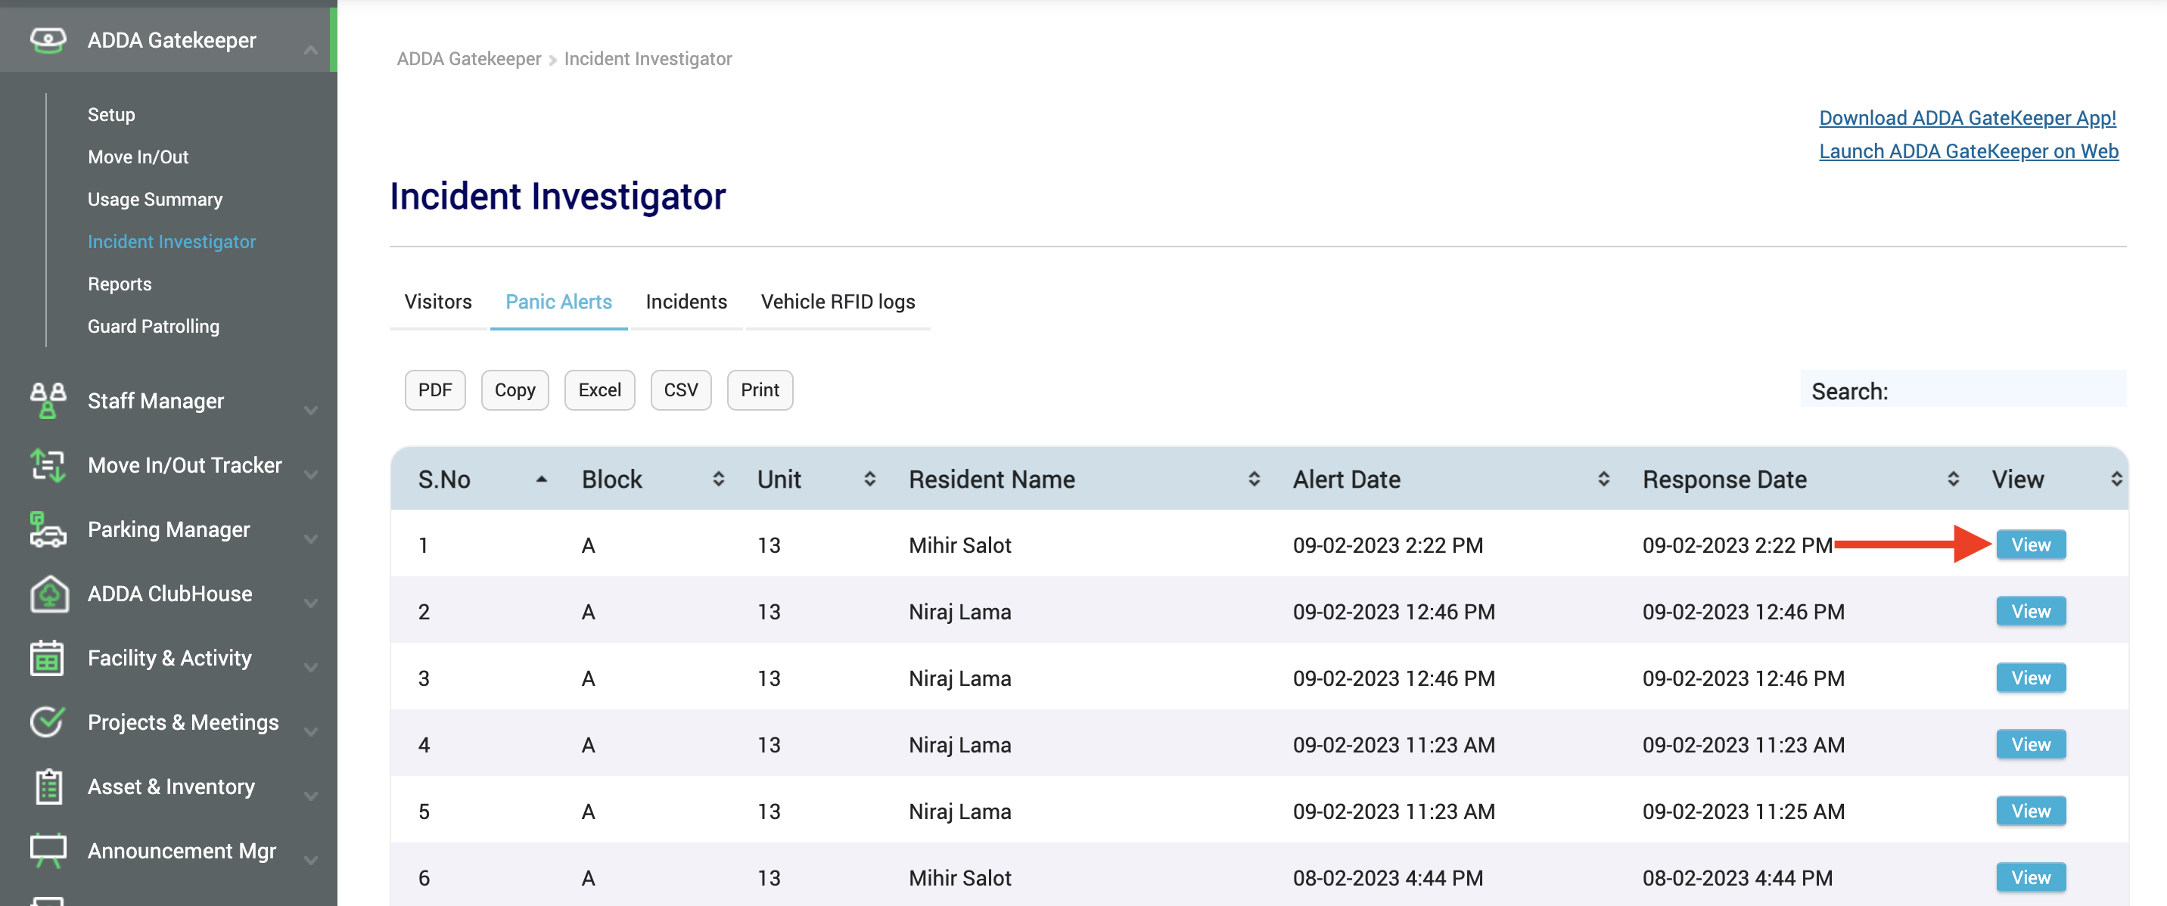The width and height of the screenshot is (2167, 906).
Task: Switch to the Visitors tab
Action: pyautogui.click(x=437, y=301)
